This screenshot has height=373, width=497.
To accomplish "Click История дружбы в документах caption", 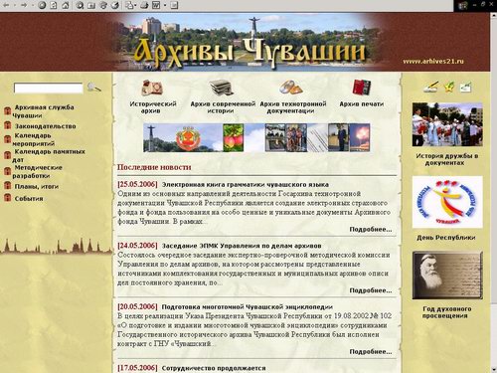I will point(446,159).
